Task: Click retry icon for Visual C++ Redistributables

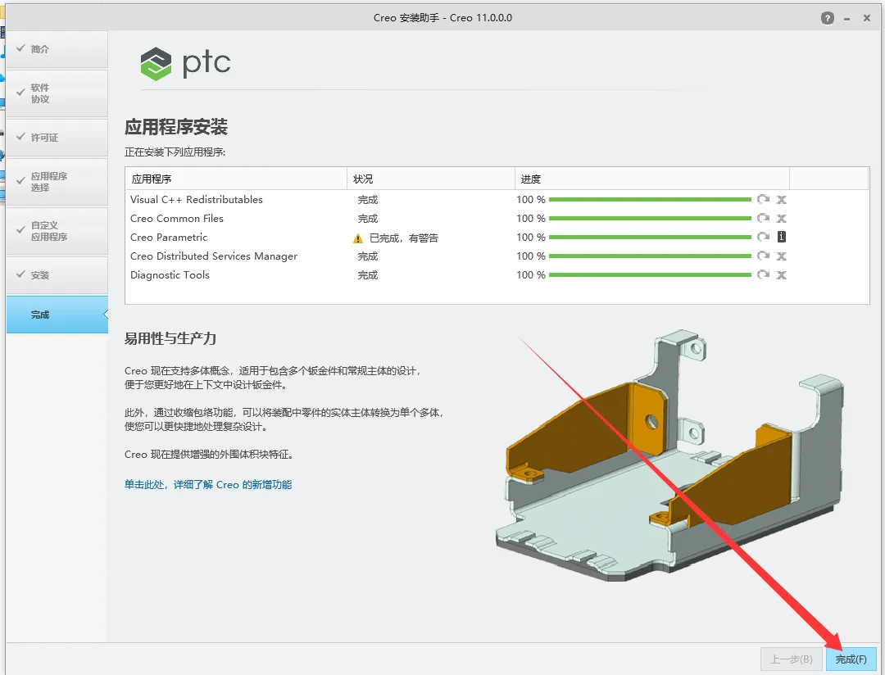Action: 763,199
